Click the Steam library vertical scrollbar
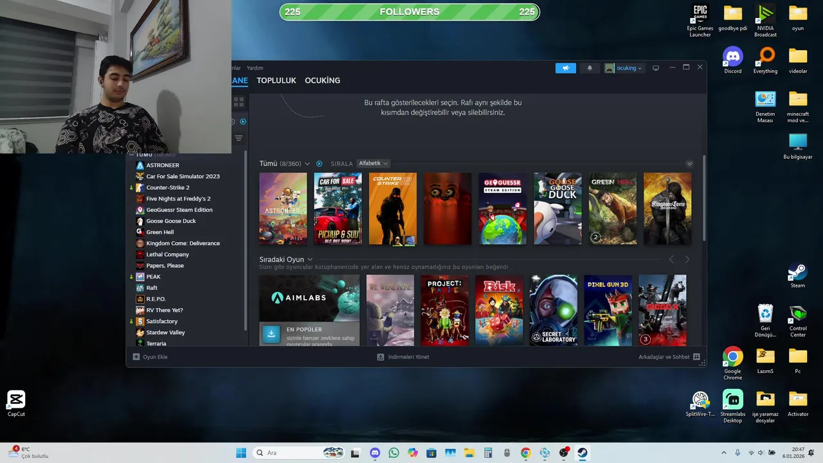 pos(703,198)
